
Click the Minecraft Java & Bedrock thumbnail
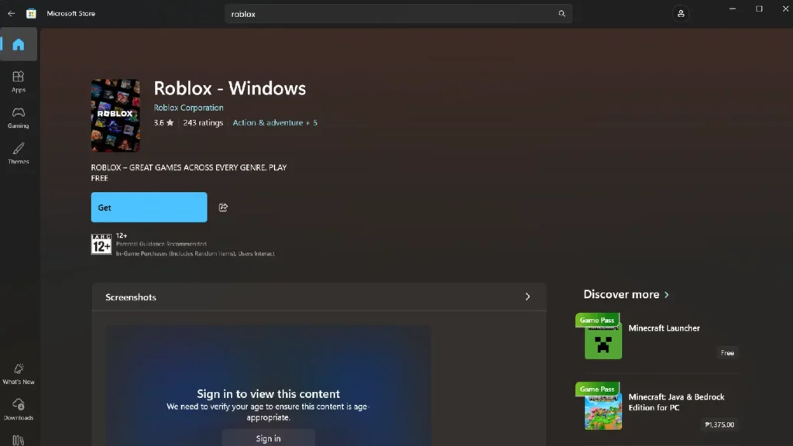point(602,411)
